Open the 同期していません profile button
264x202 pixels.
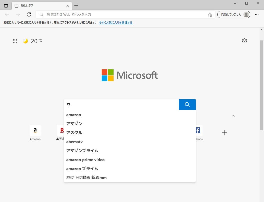(x=234, y=14)
